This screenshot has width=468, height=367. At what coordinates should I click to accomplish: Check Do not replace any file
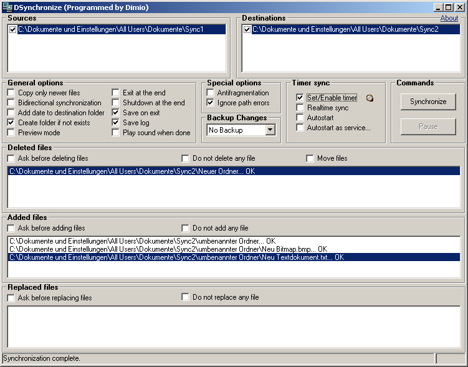185,297
